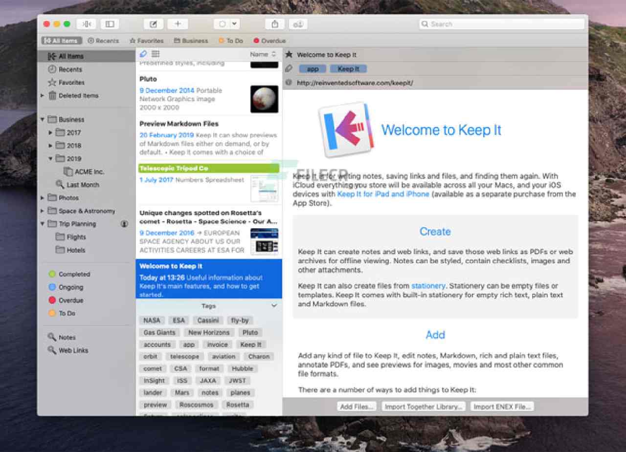The width and height of the screenshot is (626, 452).
Task: Click Import ENEX File... button
Action: point(502,407)
